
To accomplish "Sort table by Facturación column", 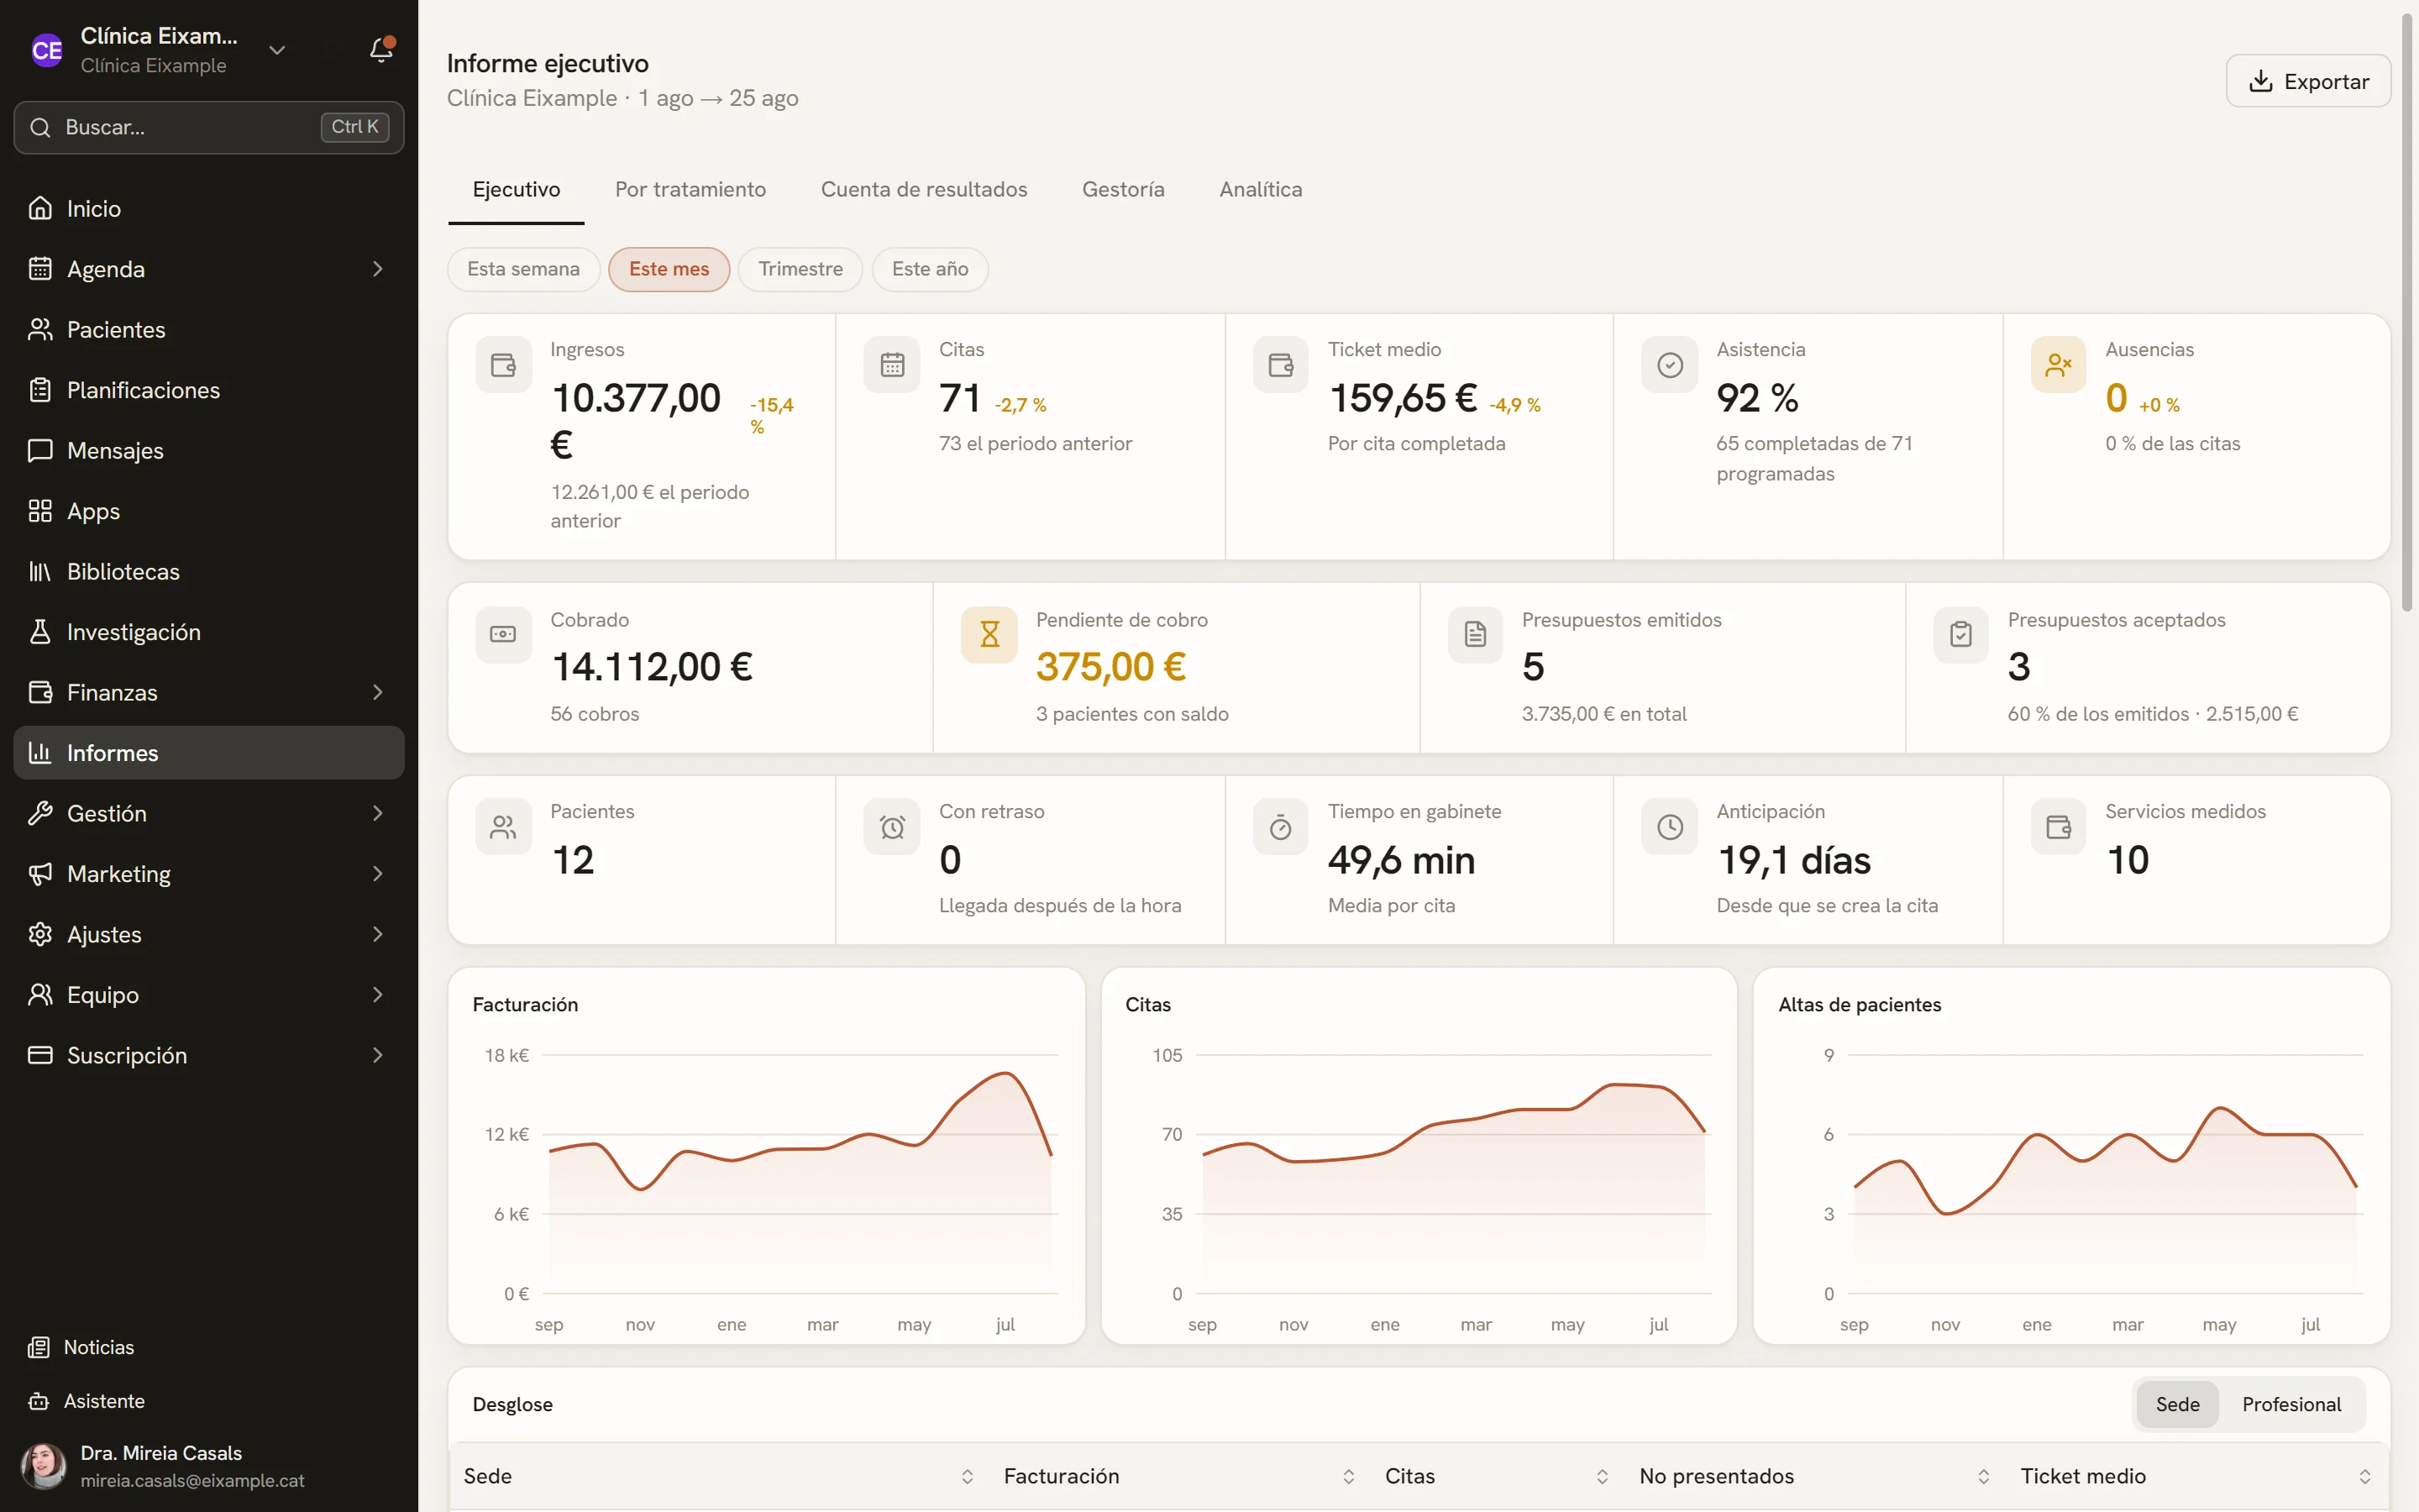I will click(1178, 1476).
